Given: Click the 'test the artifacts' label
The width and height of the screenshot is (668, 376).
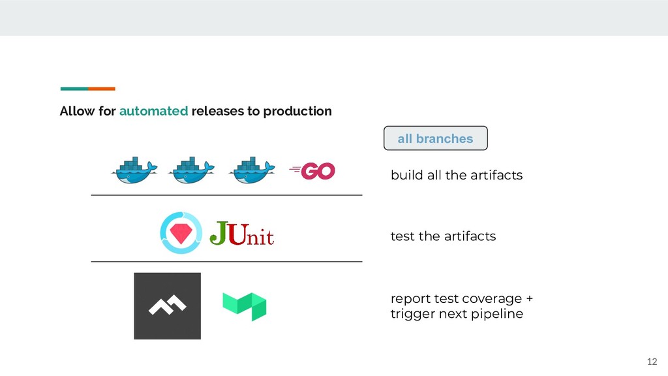Looking at the screenshot, I should (443, 236).
